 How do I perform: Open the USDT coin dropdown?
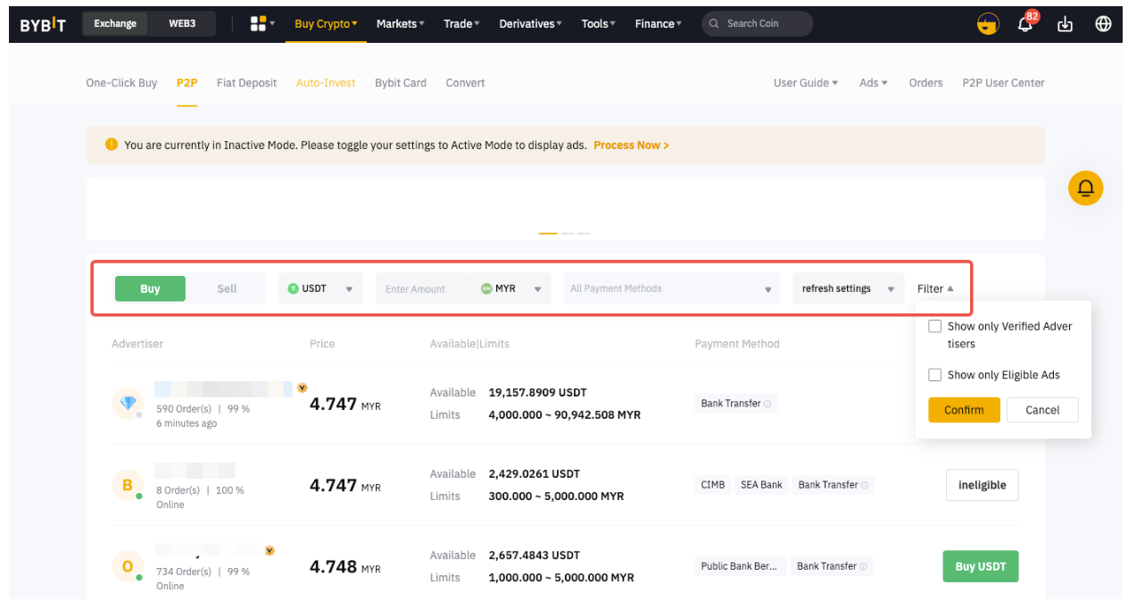pos(320,288)
